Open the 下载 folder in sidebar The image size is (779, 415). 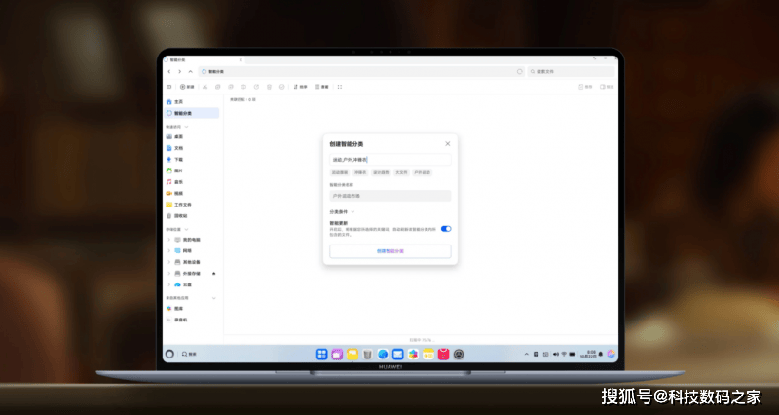coord(178,159)
